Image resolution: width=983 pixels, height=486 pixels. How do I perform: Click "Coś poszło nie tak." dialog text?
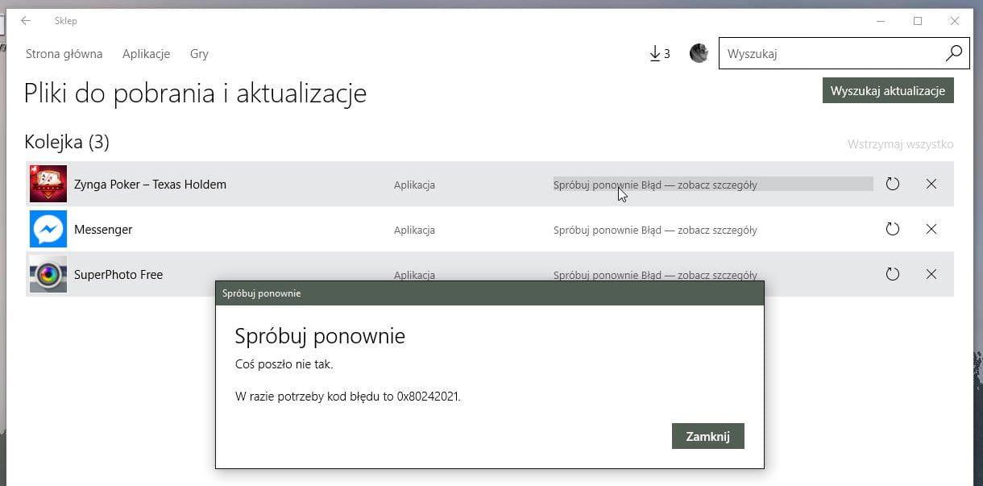pos(284,364)
